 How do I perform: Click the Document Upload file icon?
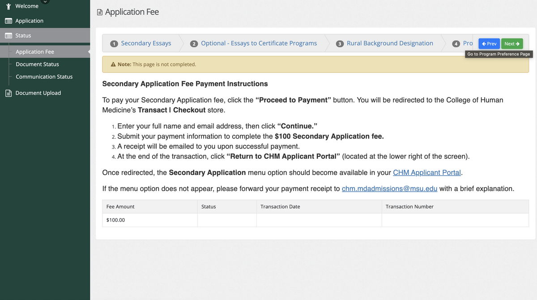click(8, 93)
